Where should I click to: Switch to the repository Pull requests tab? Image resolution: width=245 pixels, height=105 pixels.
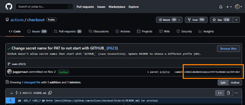pyautogui.click(x=68, y=31)
